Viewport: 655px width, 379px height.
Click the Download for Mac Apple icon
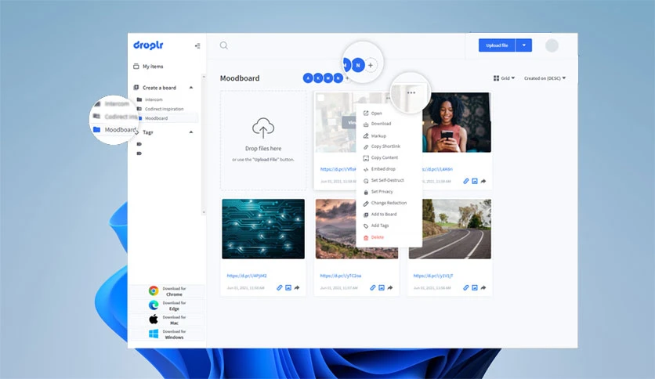tap(154, 319)
